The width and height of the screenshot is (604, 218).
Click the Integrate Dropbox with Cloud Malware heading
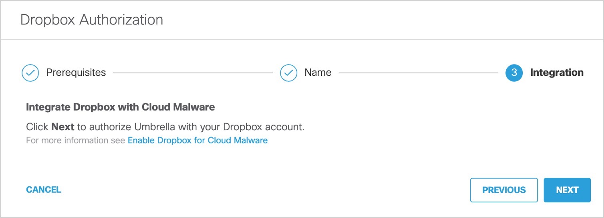[x=121, y=107]
